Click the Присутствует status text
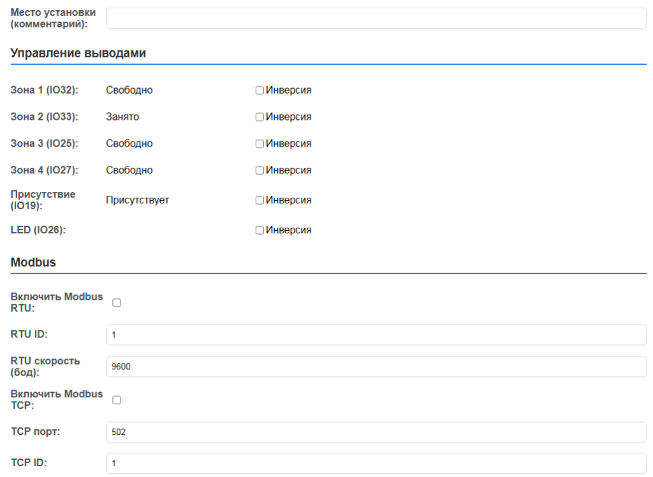This screenshot has height=477, width=653. tap(137, 200)
